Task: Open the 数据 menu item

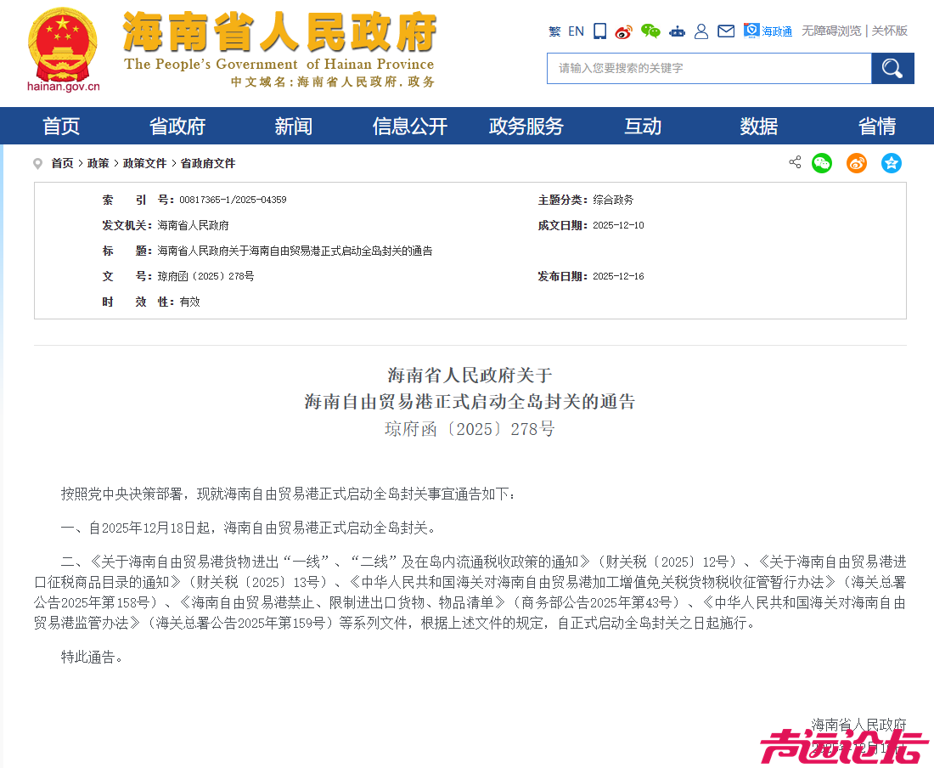Action: [757, 126]
